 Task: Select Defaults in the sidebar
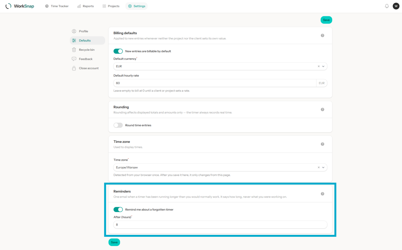(x=87, y=40)
